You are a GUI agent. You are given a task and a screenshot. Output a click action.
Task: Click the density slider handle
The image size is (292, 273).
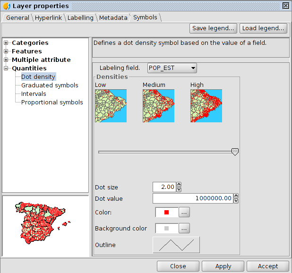[235, 152]
